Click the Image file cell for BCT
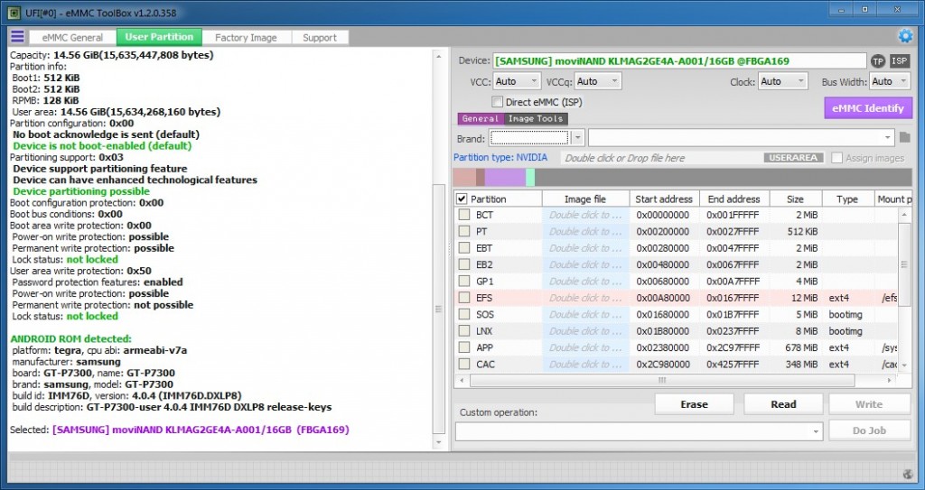 [585, 215]
